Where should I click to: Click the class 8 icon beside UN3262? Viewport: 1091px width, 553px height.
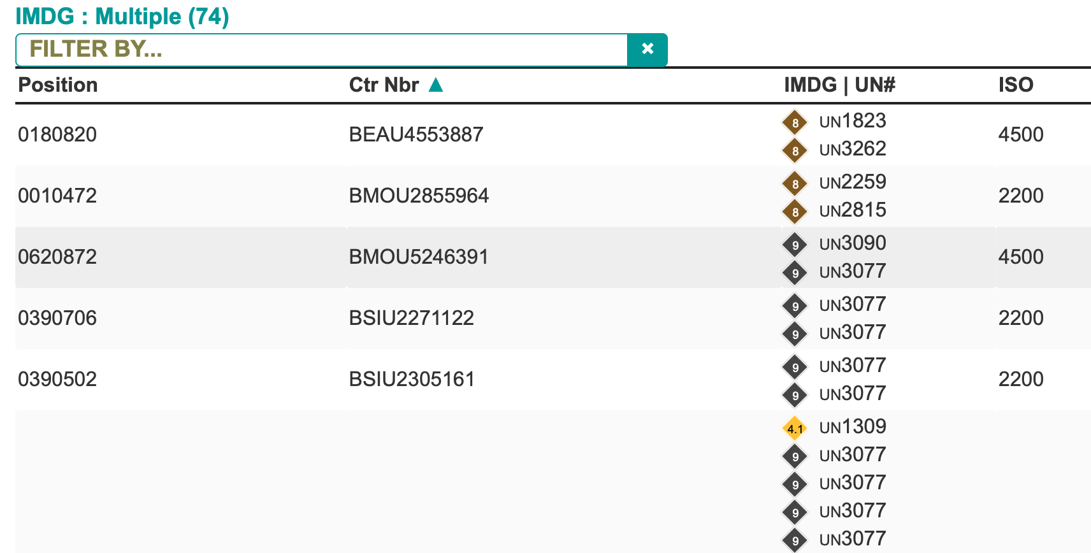[x=795, y=150]
